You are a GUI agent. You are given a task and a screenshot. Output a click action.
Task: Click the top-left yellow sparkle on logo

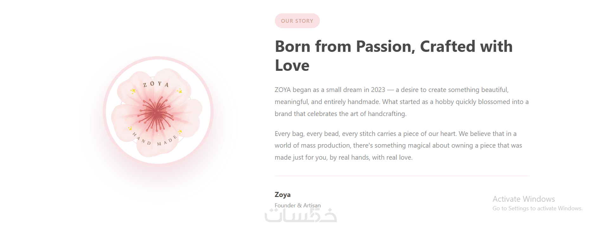pos(133,91)
